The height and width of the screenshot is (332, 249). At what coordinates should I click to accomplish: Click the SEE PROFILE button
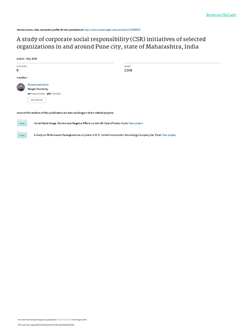pyautogui.click(x=37, y=100)
